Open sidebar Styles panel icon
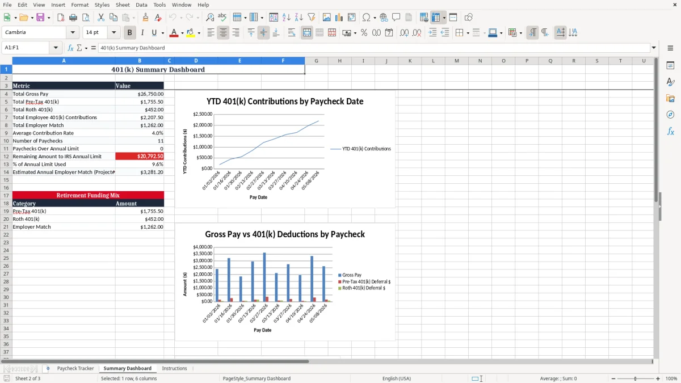 tap(670, 82)
